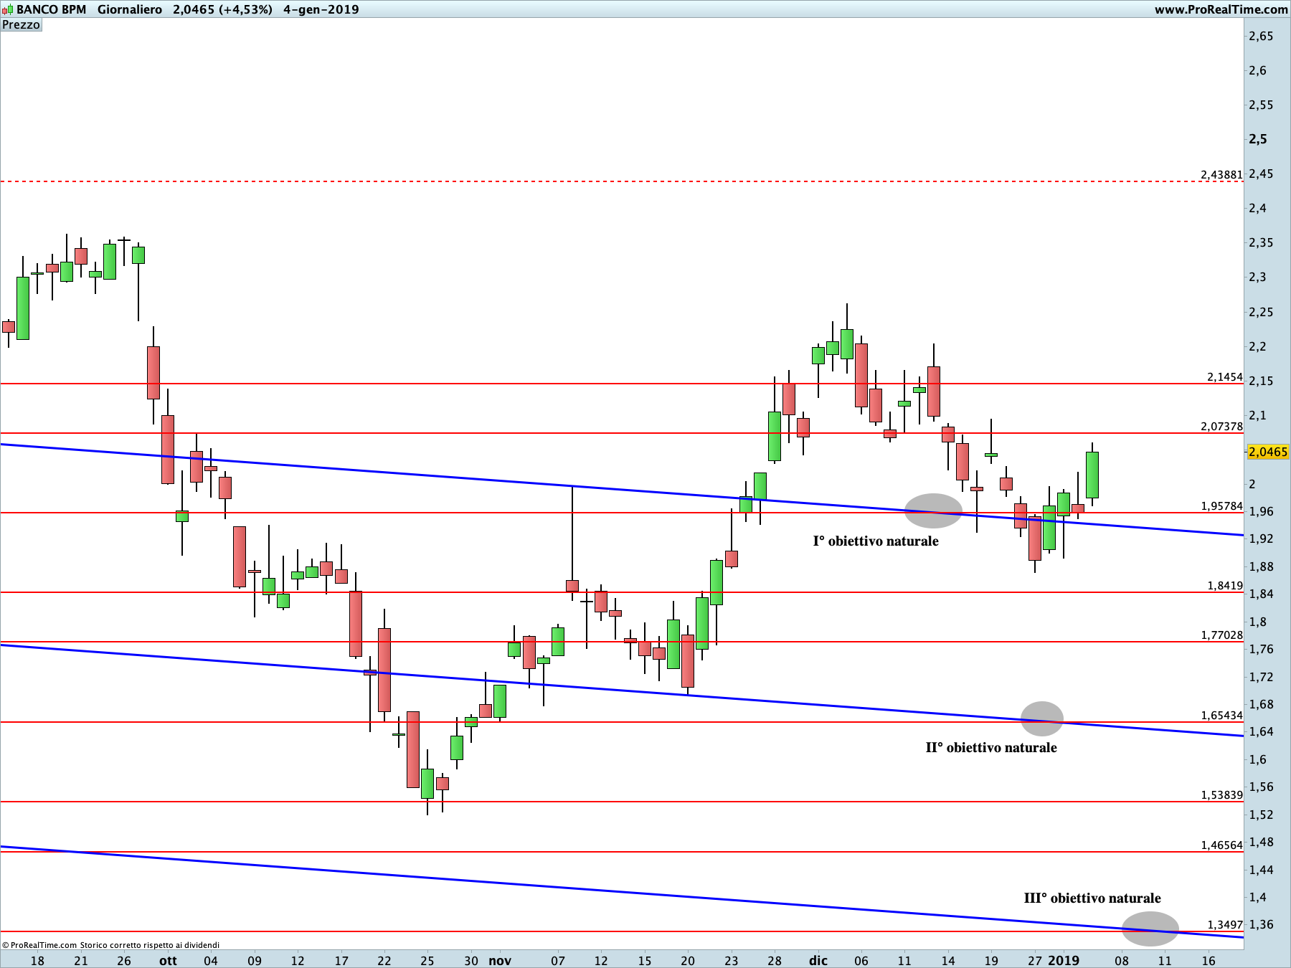Click the 2019 year marker on time axis
The height and width of the screenshot is (968, 1291).
[x=1064, y=960]
